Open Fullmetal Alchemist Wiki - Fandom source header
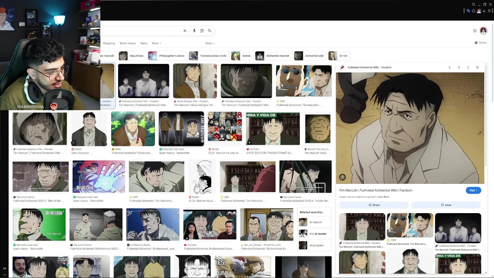This screenshot has width=494, height=278. (369, 68)
